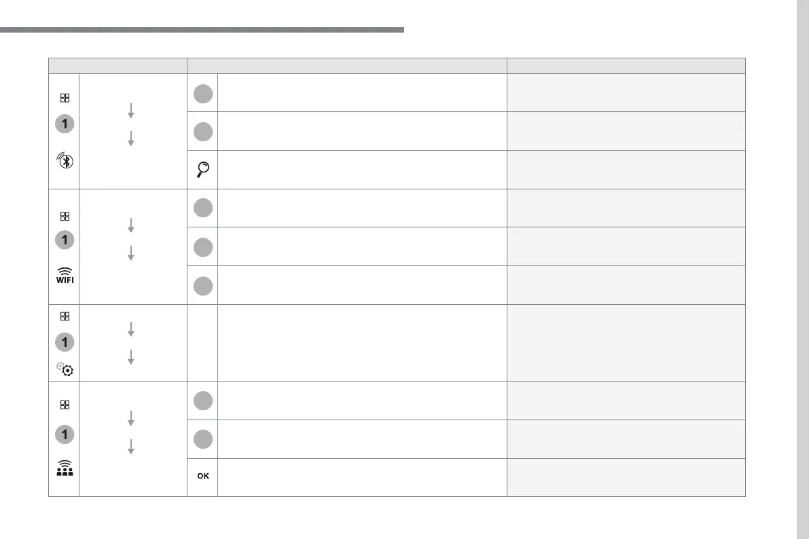Image resolution: width=809 pixels, height=539 pixels.
Task: Click the grey circle directly above the magnifying glass
Action: [x=202, y=131]
